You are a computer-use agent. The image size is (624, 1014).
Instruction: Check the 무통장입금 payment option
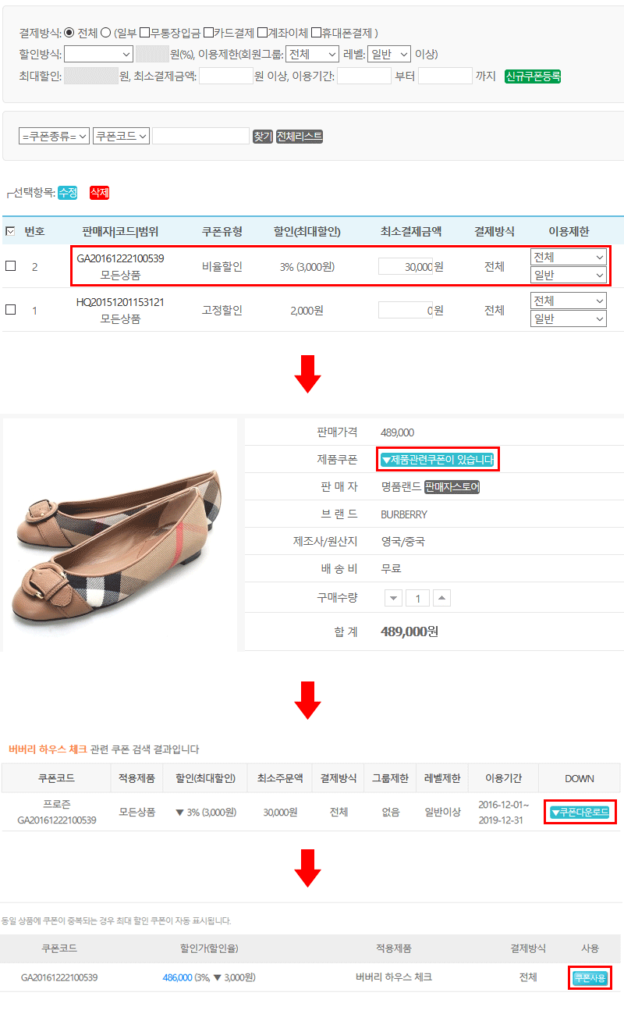pyautogui.click(x=144, y=33)
